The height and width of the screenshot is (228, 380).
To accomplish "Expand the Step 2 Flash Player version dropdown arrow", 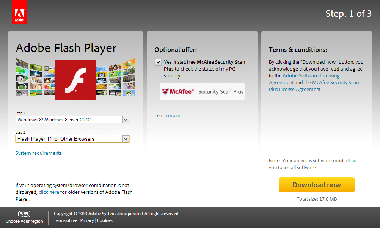I will (x=126, y=139).
